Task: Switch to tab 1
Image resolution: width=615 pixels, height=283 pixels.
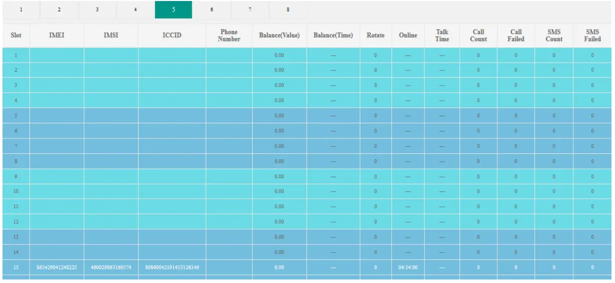Action: pos(21,10)
